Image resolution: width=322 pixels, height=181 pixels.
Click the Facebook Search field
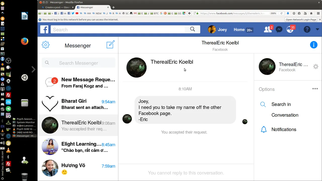(x=118, y=29)
